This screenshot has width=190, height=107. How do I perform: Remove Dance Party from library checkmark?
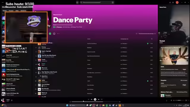[50, 34]
